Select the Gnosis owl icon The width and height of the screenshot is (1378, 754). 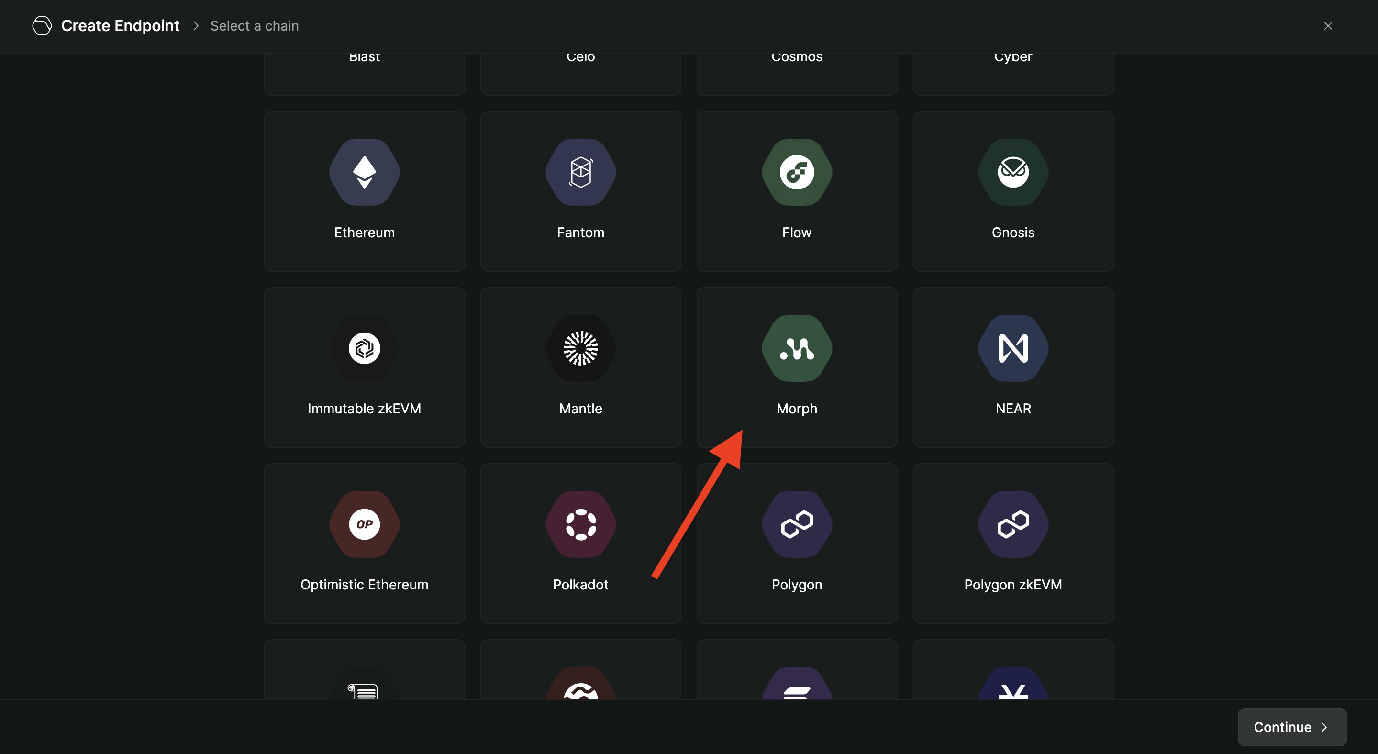(x=1012, y=172)
